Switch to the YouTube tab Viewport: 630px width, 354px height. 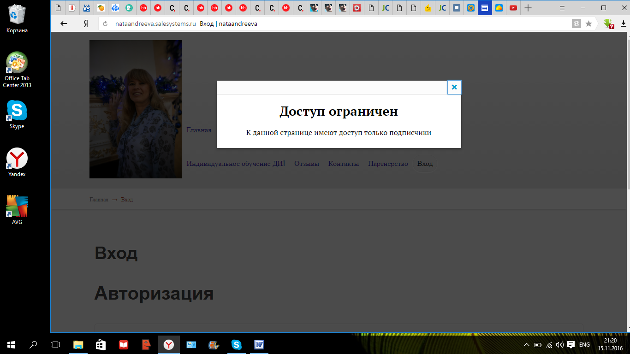point(513,8)
